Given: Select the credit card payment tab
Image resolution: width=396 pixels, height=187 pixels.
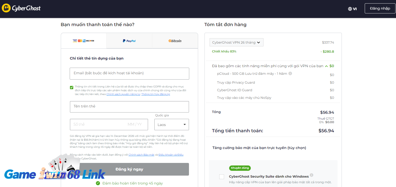Looking at the screenshot, I should coord(83,41).
